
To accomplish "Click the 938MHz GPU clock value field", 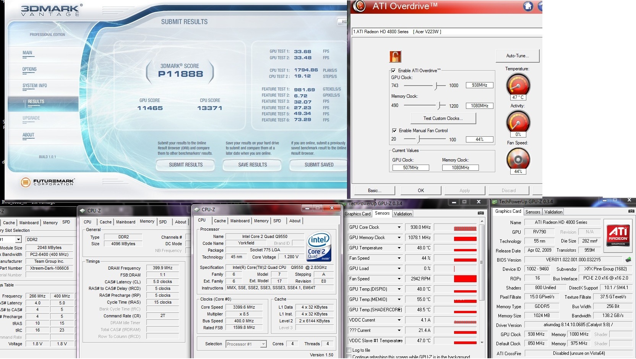I will pos(479,85).
